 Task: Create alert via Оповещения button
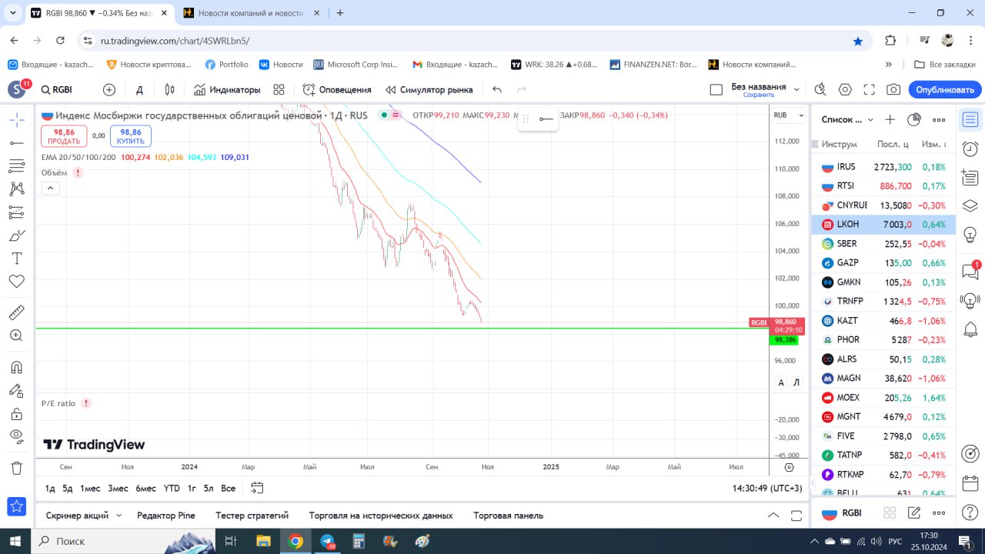[337, 89]
